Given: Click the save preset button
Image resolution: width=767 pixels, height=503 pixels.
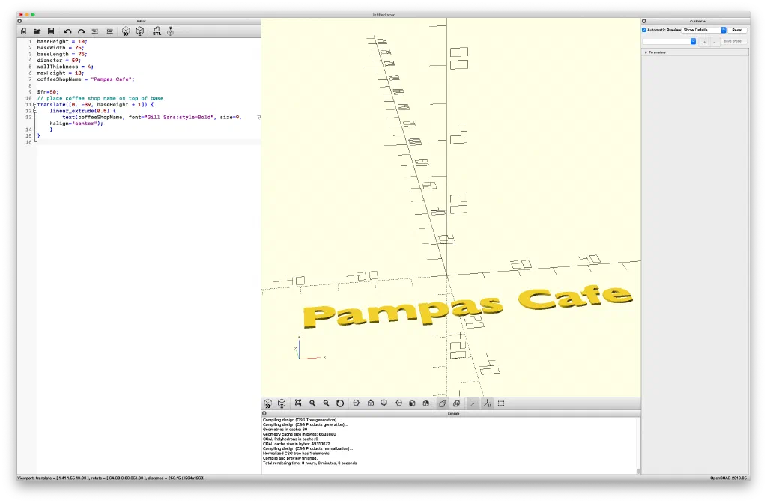Looking at the screenshot, I should 733,42.
